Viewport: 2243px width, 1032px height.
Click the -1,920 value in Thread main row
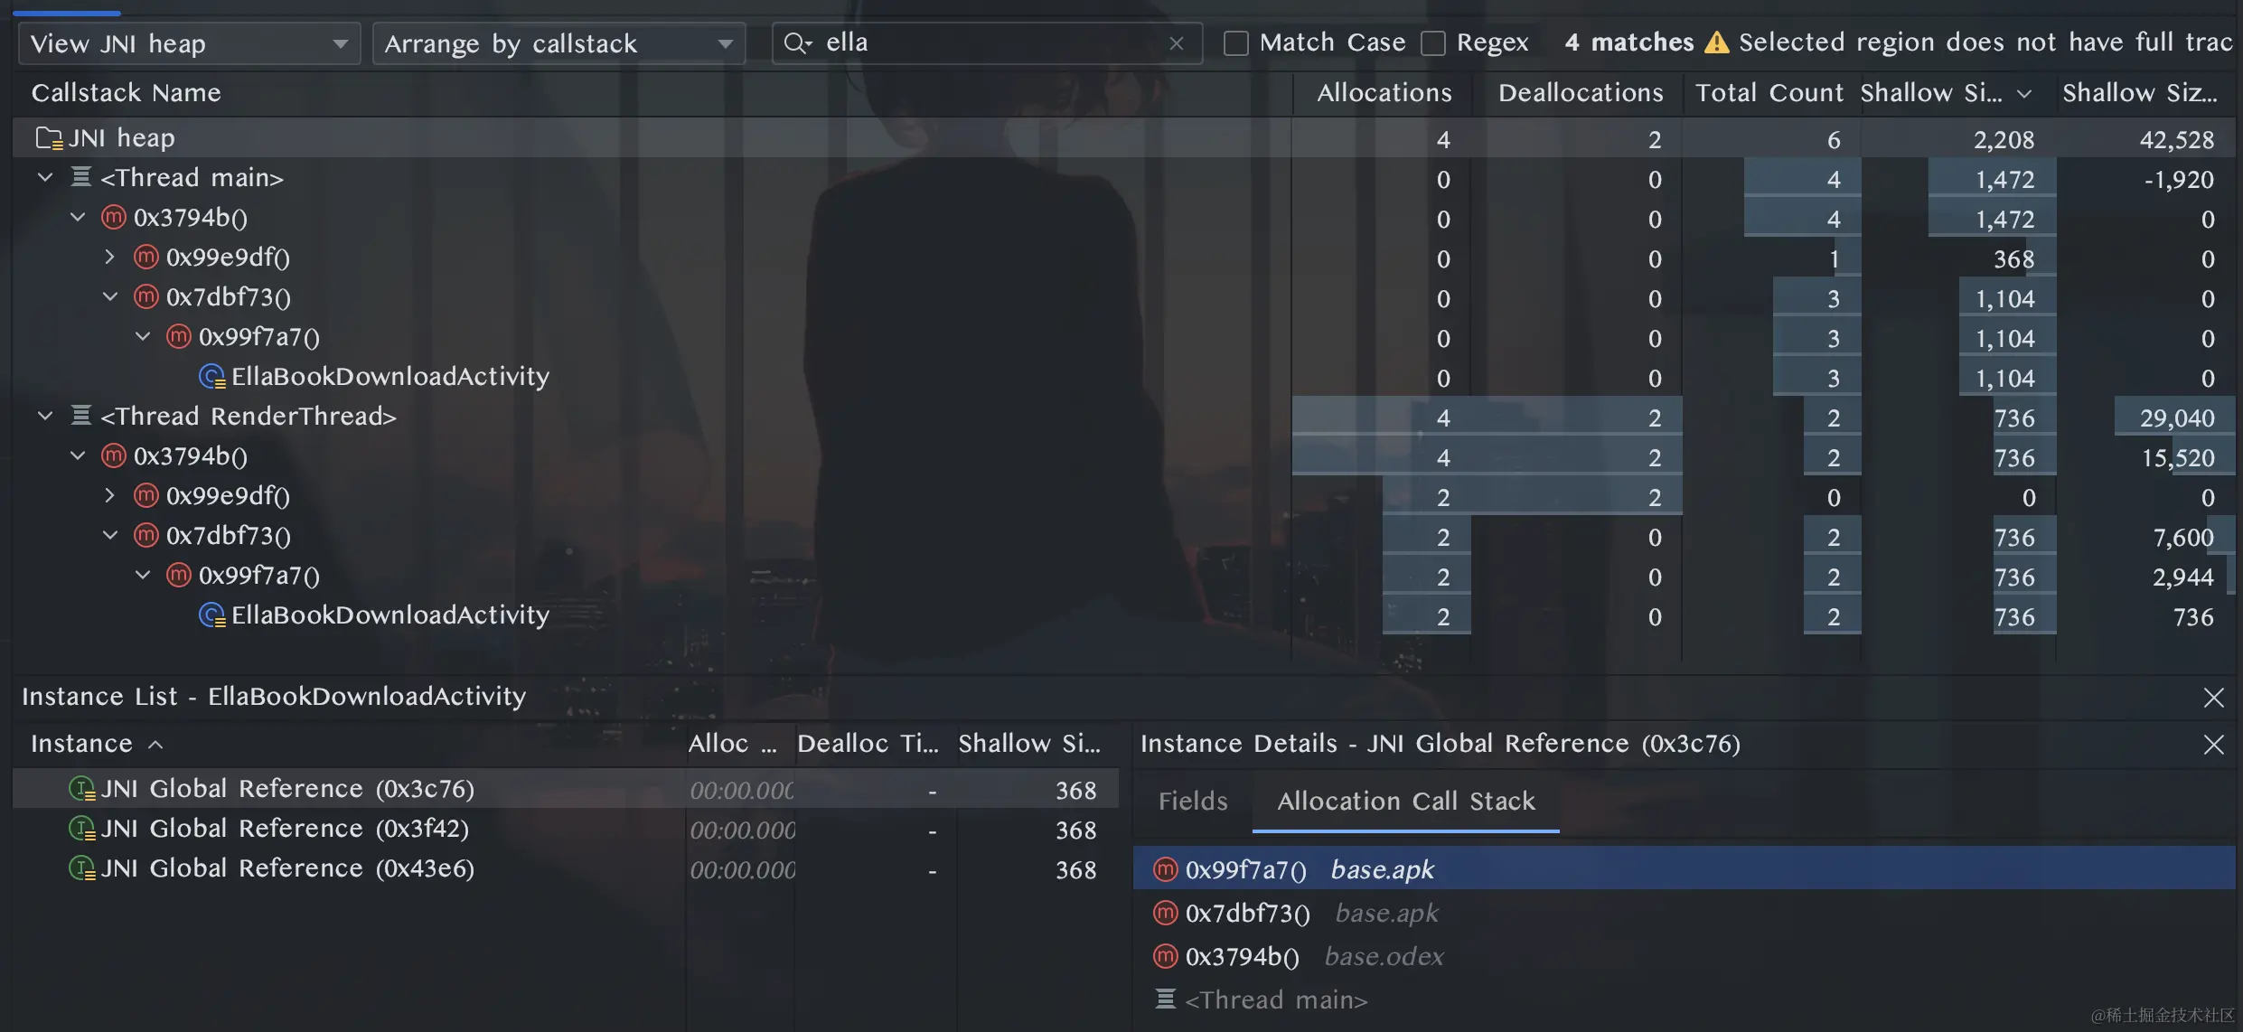click(x=2179, y=180)
